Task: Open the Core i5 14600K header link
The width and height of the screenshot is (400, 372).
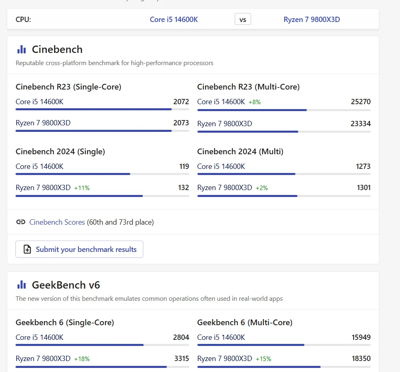Action: (174, 20)
